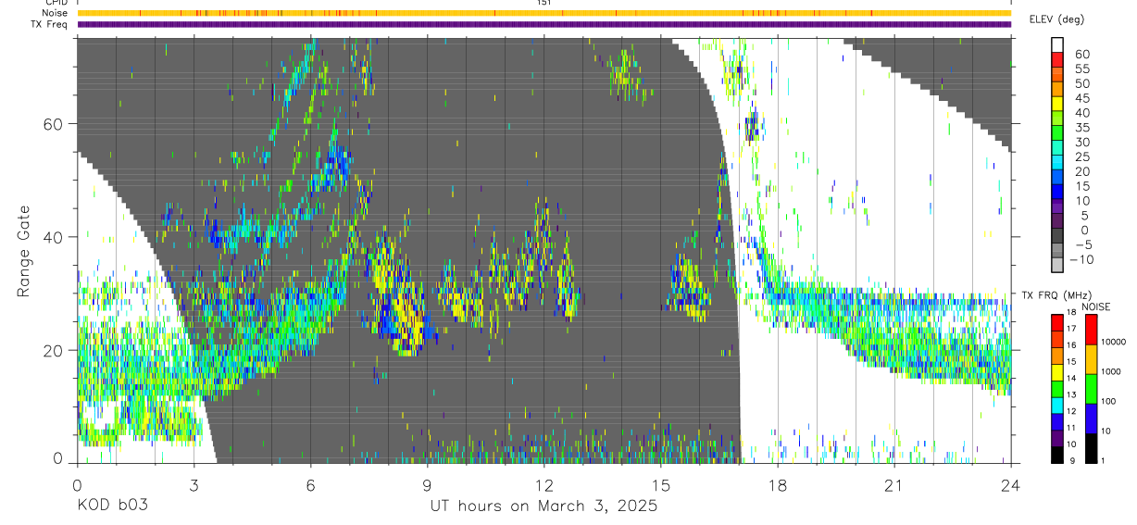Click the yellow 14-15 MHz TX FRQ swatch
This screenshot has width=1137, height=525.
1057,370
